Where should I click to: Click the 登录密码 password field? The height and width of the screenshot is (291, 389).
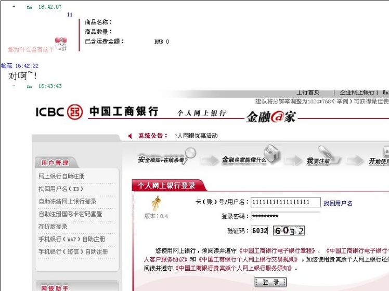(286, 216)
